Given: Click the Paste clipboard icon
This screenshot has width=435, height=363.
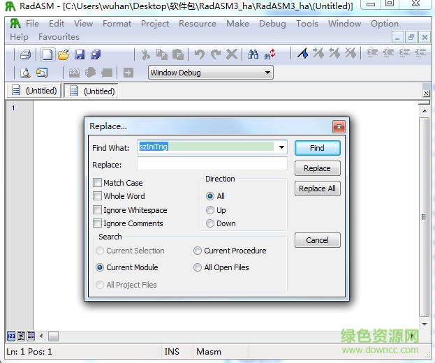Looking at the screenshot, I should tap(178, 54).
